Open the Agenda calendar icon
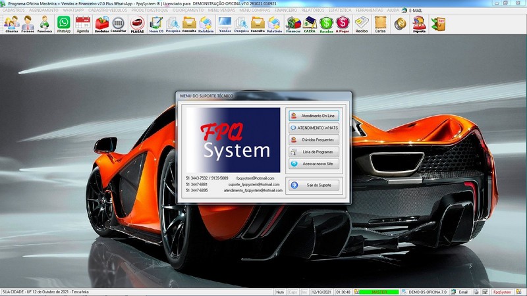This screenshot has height=296, width=527. 82,24
